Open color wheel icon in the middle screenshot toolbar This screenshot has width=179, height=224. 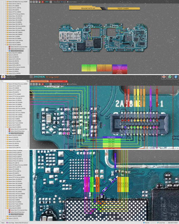[x=39, y=84]
